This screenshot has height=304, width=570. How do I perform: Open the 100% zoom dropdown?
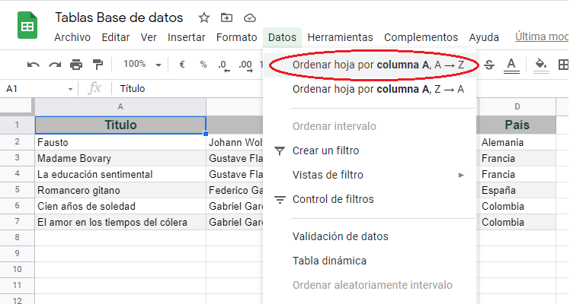pyautogui.click(x=142, y=65)
